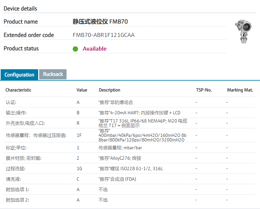Click the Device details heading
The image size is (260, 209).
pyautogui.click(x=20, y=8)
